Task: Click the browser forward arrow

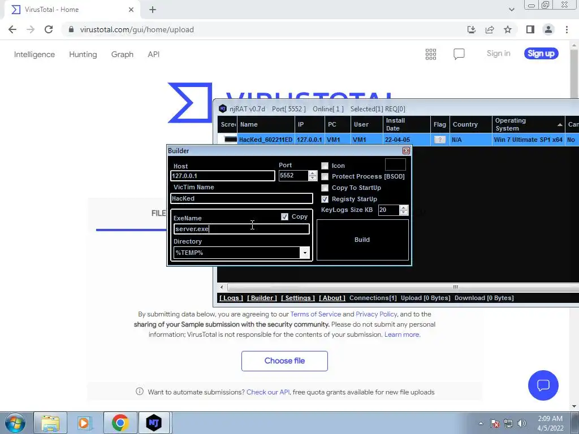Action: tap(31, 29)
